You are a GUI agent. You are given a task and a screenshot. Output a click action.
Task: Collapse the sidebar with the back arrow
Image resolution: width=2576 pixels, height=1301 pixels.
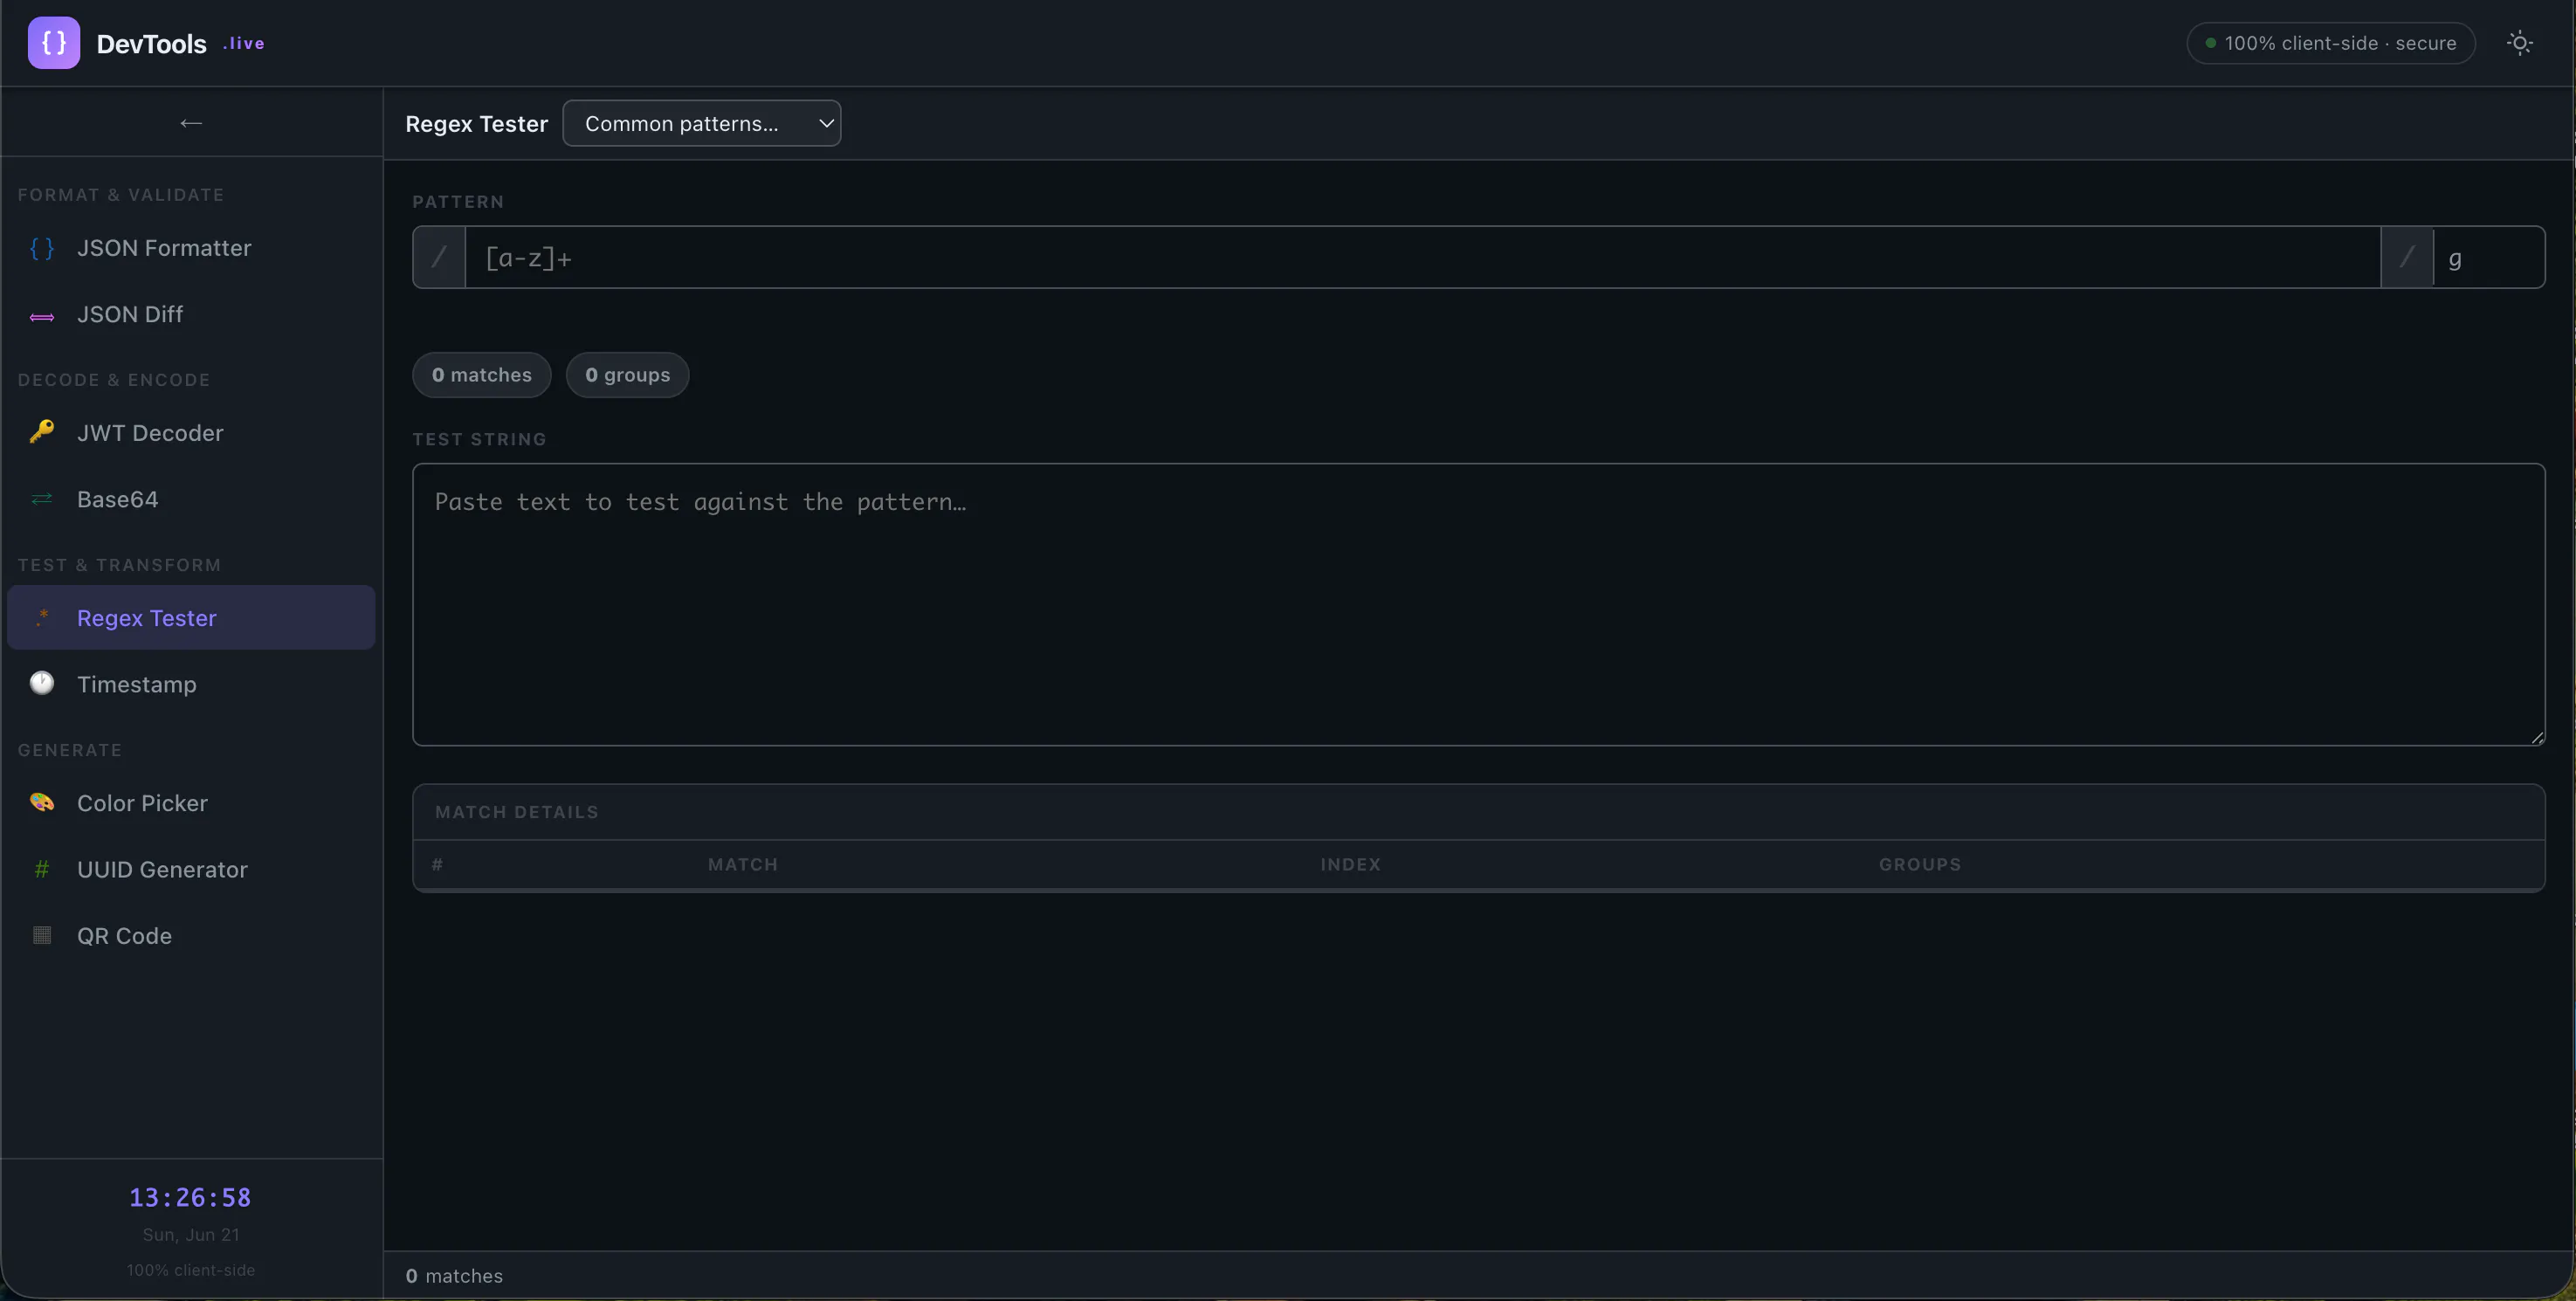[x=191, y=123]
